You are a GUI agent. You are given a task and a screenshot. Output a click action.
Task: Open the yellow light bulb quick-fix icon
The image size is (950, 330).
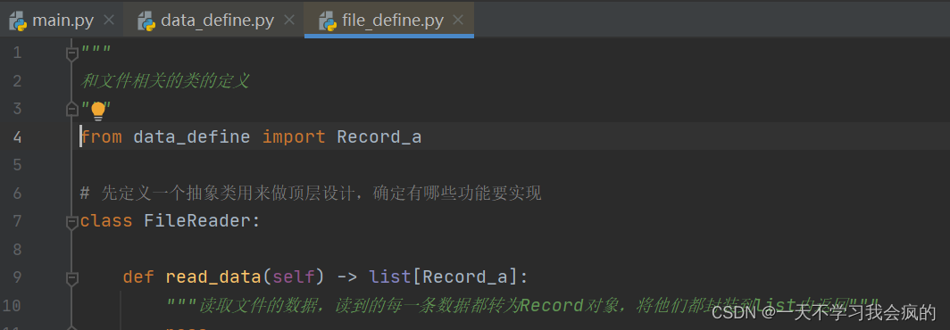click(x=97, y=111)
